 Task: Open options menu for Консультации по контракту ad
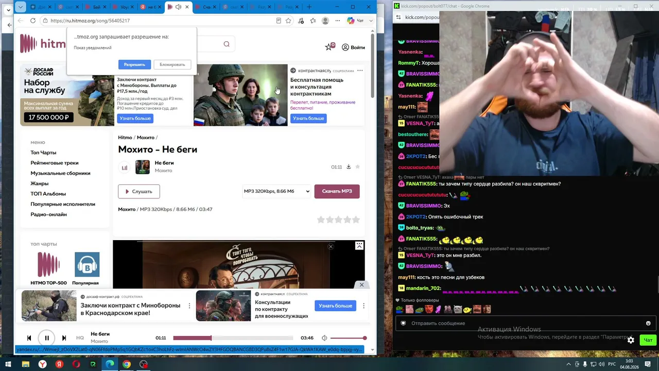363,306
